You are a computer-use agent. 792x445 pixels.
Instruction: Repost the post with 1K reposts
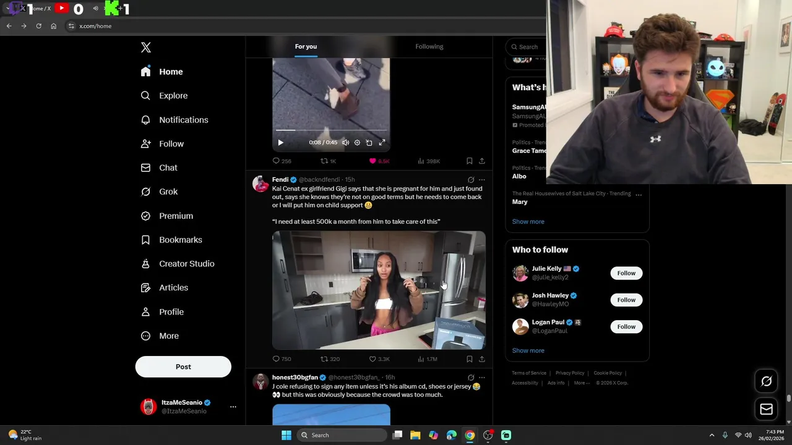[328, 161]
